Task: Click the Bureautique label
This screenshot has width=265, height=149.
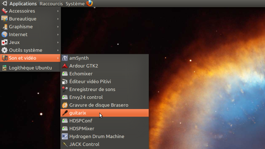Action: [x=23, y=19]
